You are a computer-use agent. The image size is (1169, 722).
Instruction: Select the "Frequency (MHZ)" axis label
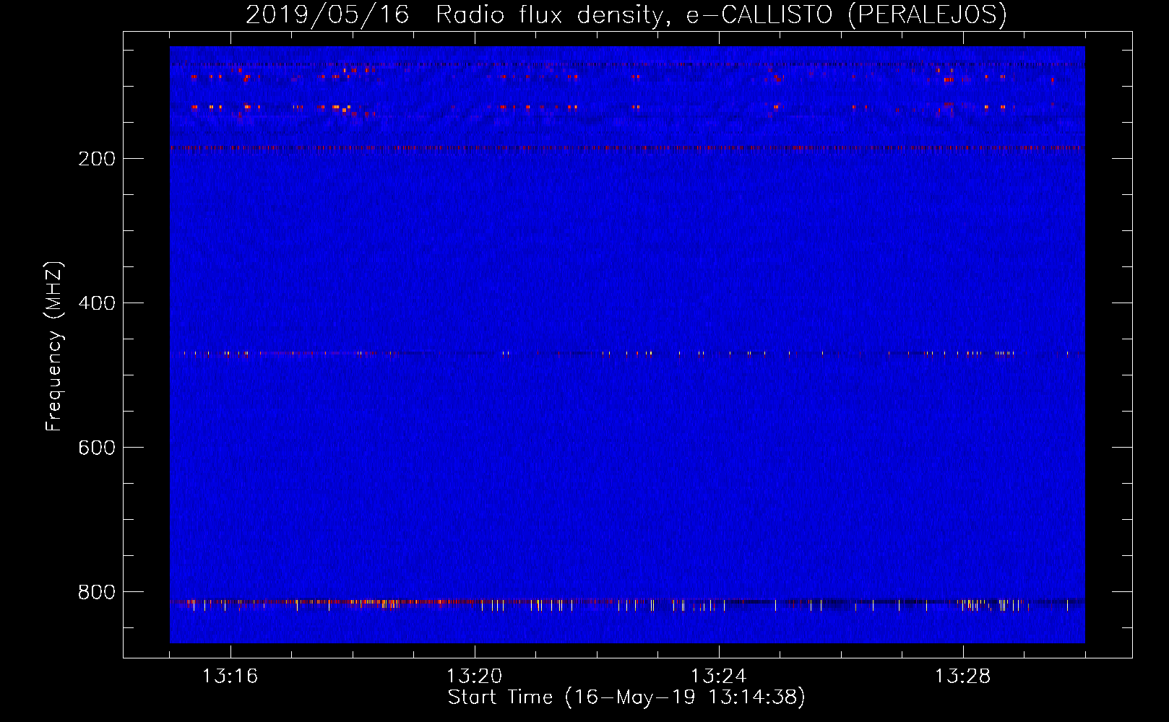pos(54,346)
